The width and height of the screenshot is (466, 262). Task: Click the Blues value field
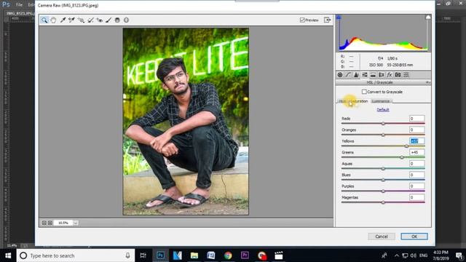[417, 175]
